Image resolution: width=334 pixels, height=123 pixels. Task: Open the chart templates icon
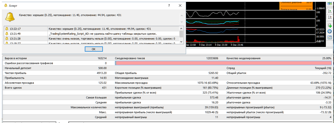coord(330,37)
